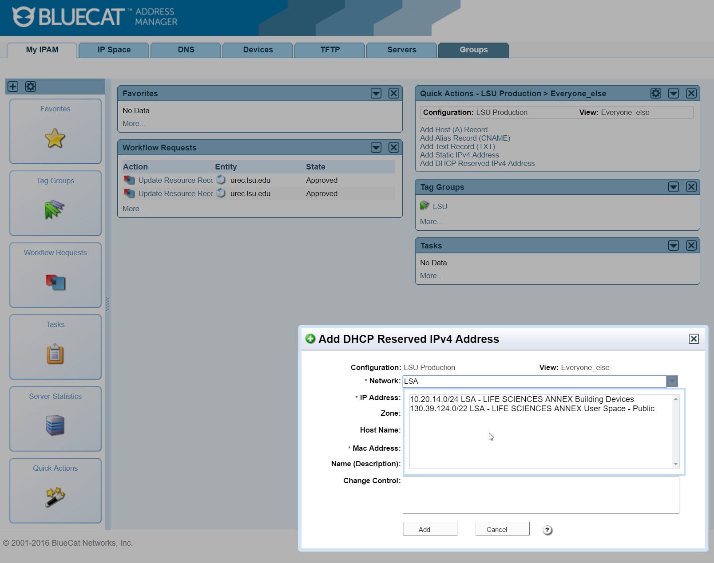Screen dimensions: 714x563
Task: Click the BlueCat Address Manager logo
Action: click(95, 17)
